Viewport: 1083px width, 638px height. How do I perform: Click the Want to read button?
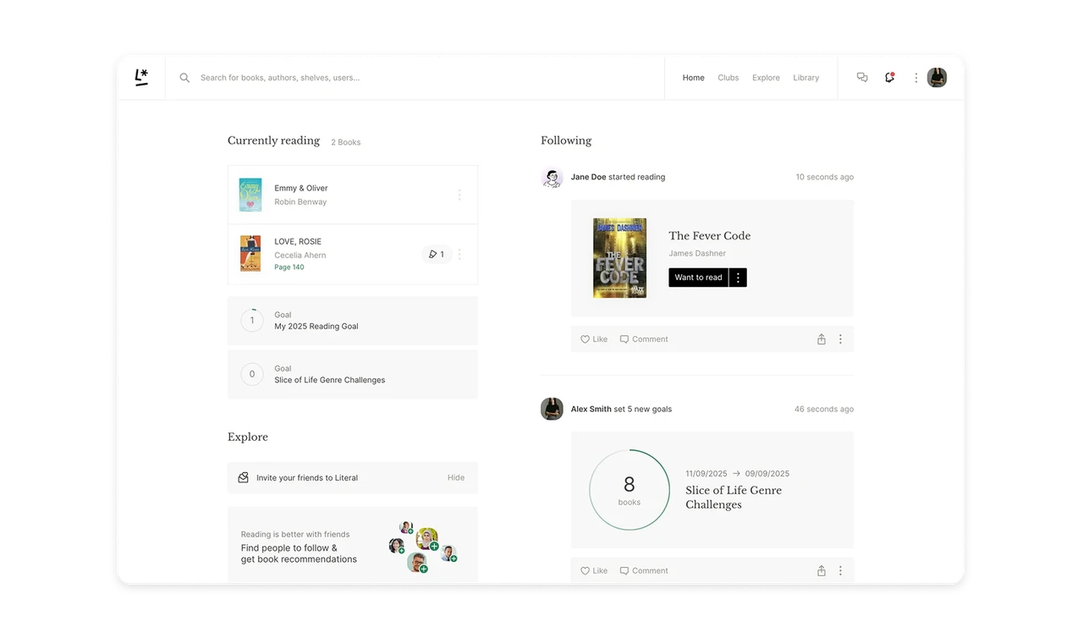click(698, 277)
